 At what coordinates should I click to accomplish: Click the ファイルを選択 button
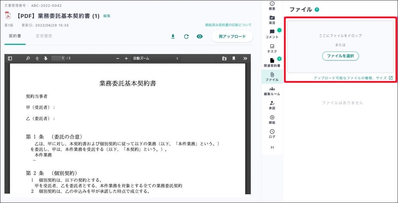340,56
